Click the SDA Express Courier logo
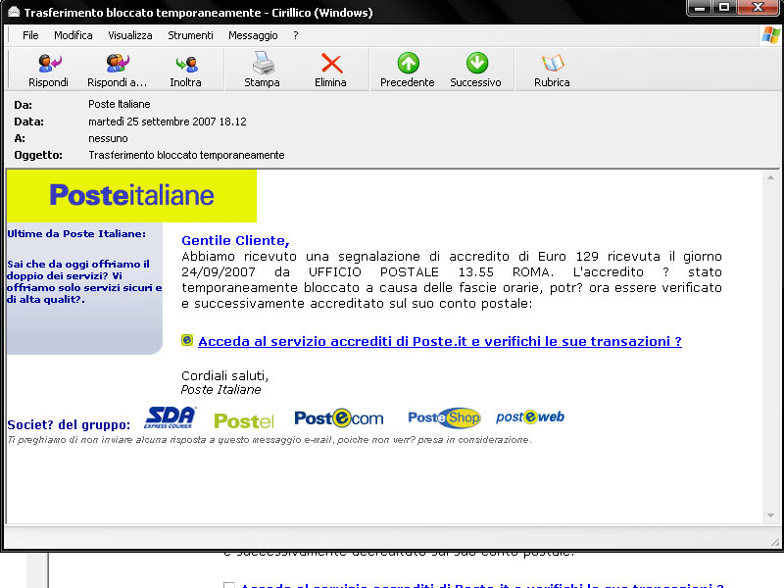 (x=171, y=418)
